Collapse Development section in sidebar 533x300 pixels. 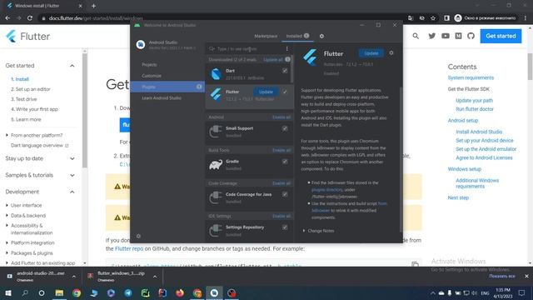tap(72, 192)
